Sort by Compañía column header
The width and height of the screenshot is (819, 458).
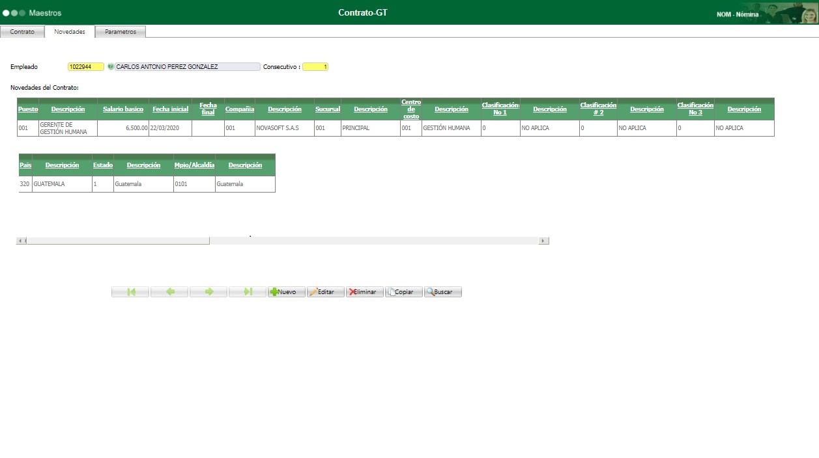click(240, 109)
